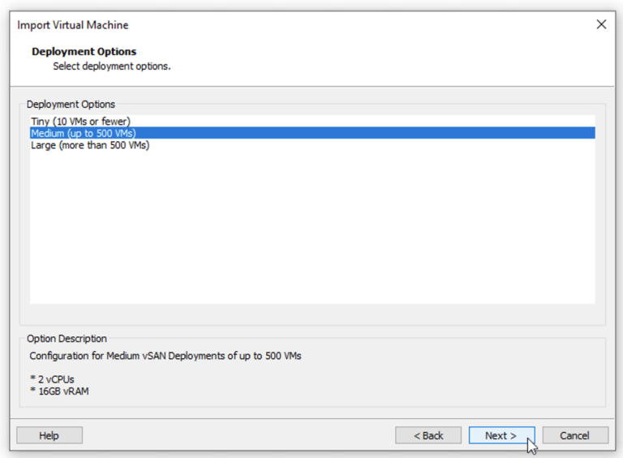Image resolution: width=623 pixels, height=458 pixels.
Task: Pick Large (more than 500 VMs) deployment
Action: (90, 145)
